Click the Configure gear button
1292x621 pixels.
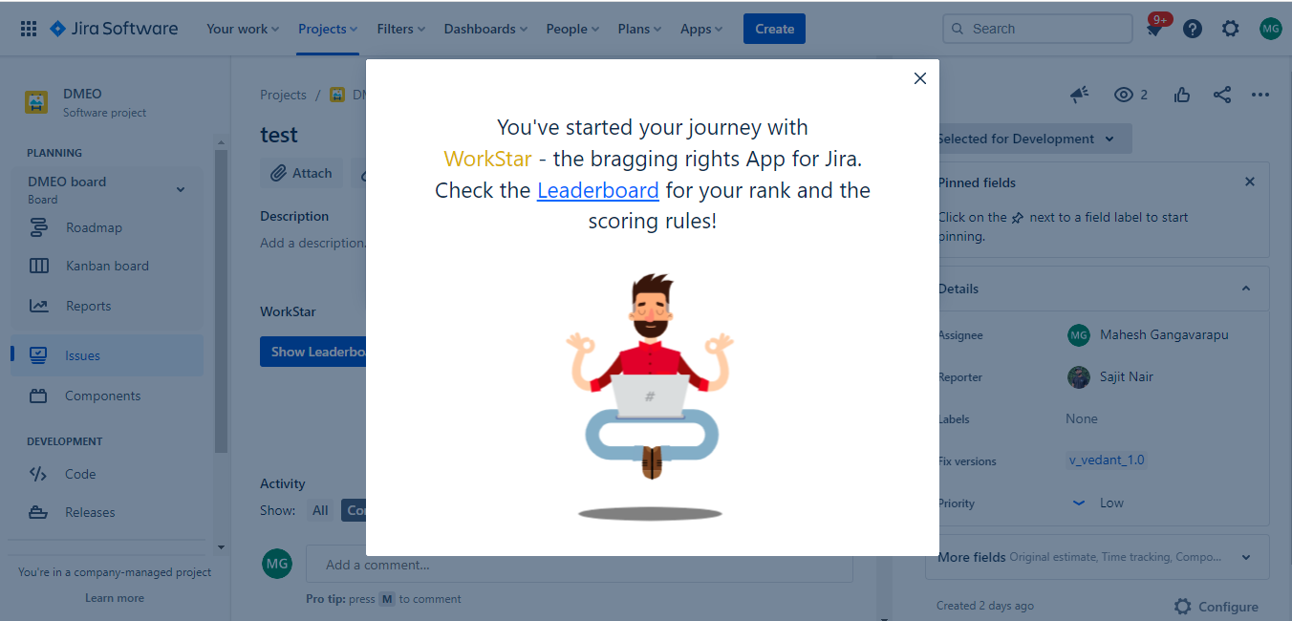point(1217,607)
